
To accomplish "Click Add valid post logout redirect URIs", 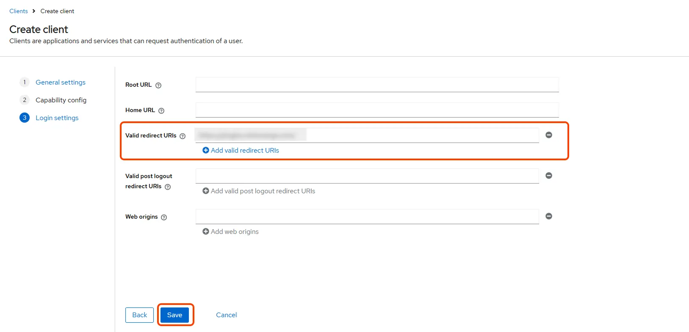I will coord(259,191).
